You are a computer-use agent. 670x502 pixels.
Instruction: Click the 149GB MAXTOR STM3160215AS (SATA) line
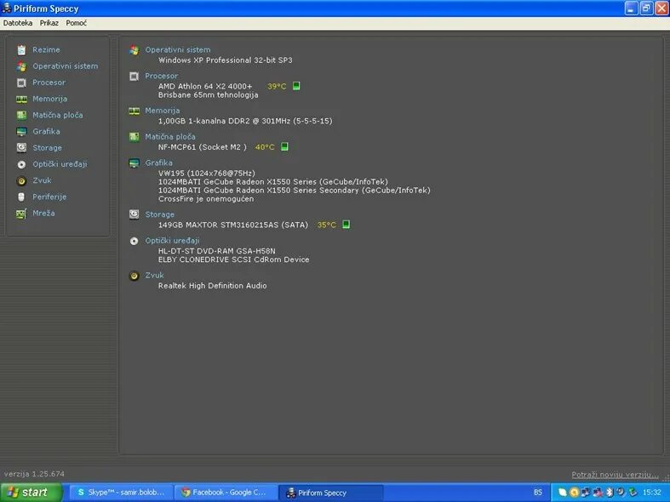point(233,225)
